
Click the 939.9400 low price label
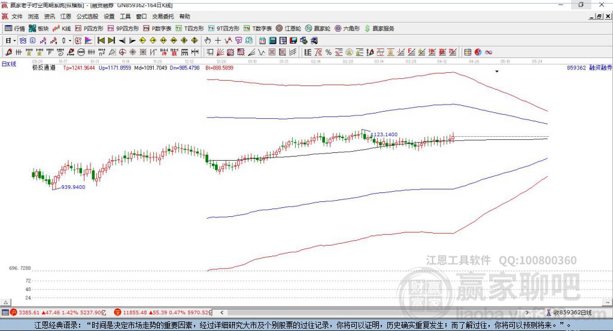tap(73, 187)
